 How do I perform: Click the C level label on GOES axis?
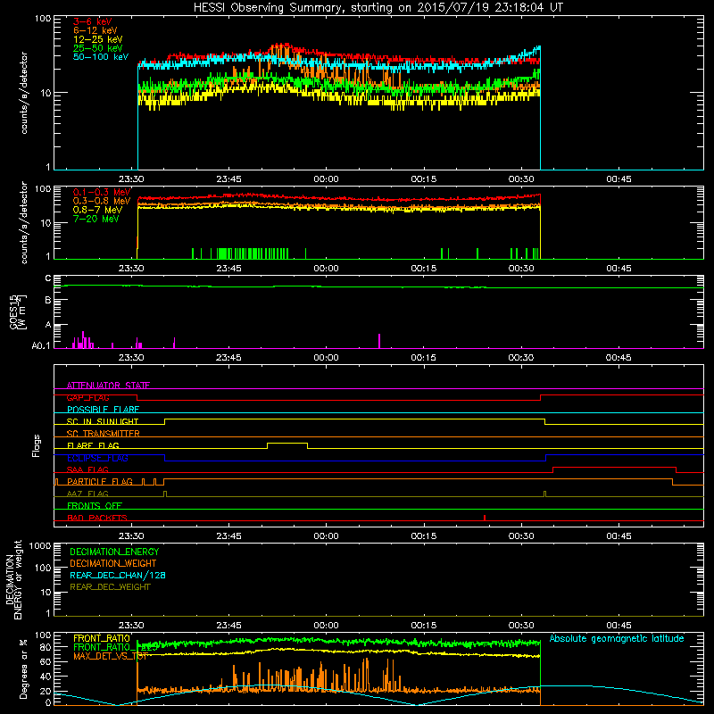[x=48, y=278]
